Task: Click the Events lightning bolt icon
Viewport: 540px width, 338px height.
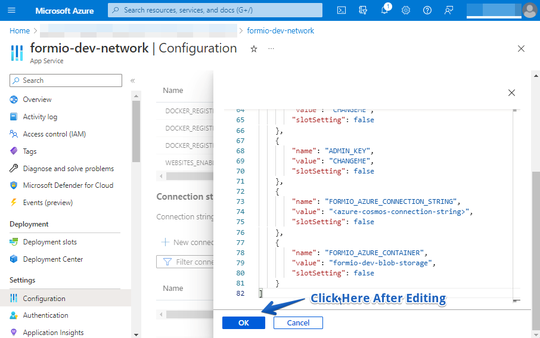Action: pos(14,202)
